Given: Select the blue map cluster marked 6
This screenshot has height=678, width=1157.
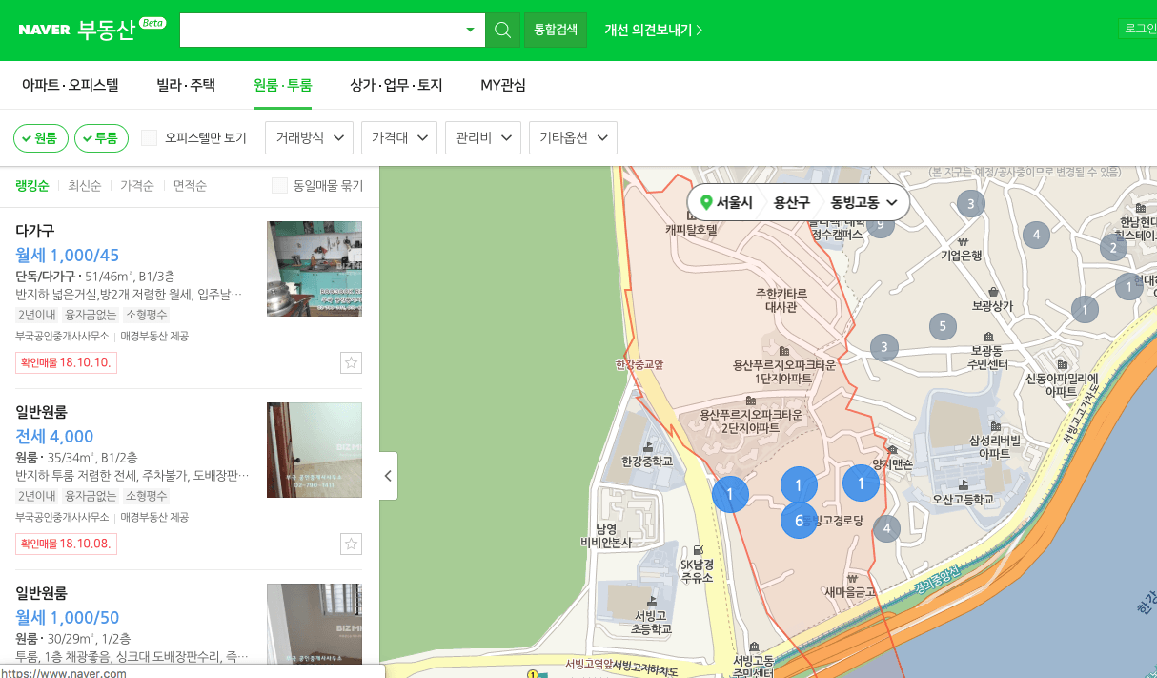Looking at the screenshot, I should coord(799,521).
